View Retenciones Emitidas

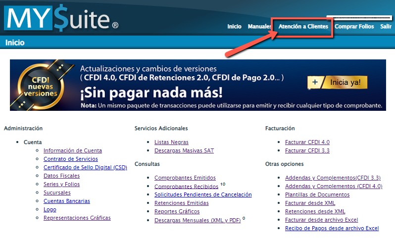(181, 203)
